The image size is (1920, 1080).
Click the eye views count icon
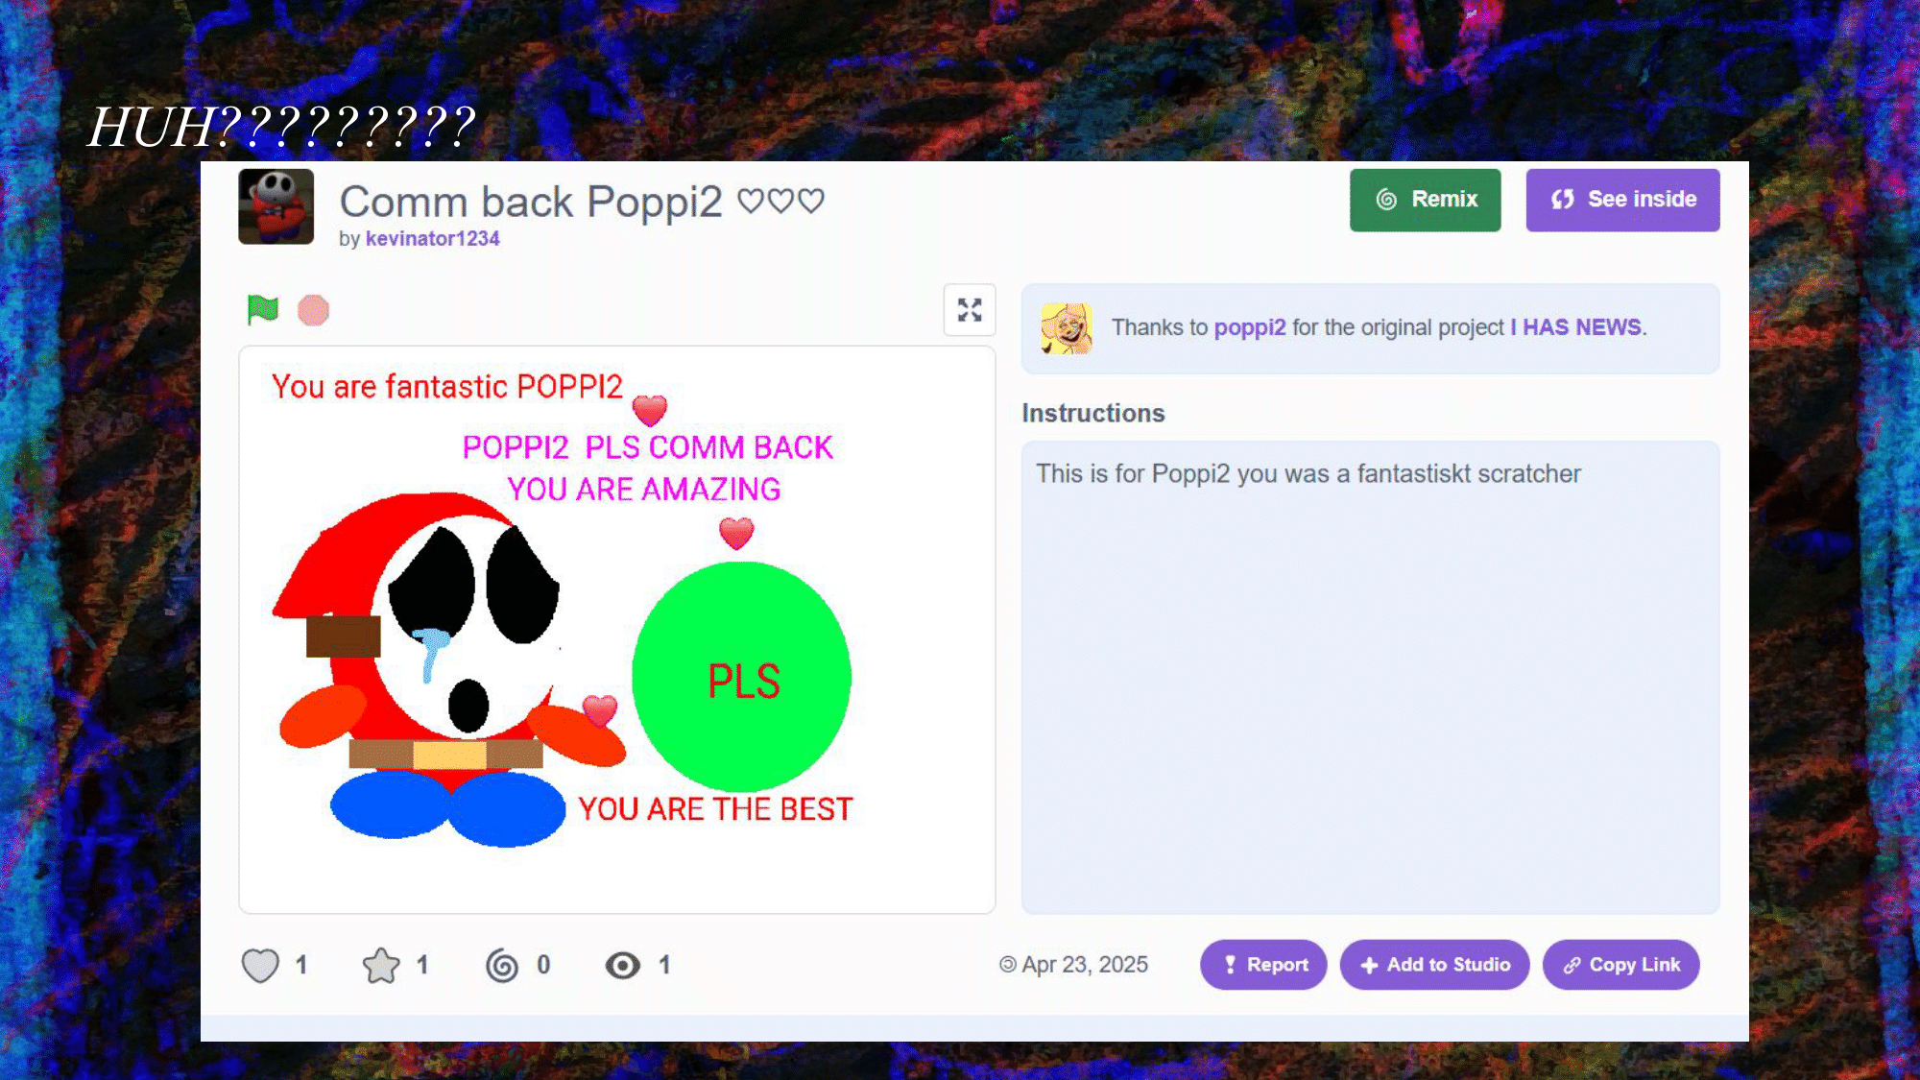coord(623,965)
